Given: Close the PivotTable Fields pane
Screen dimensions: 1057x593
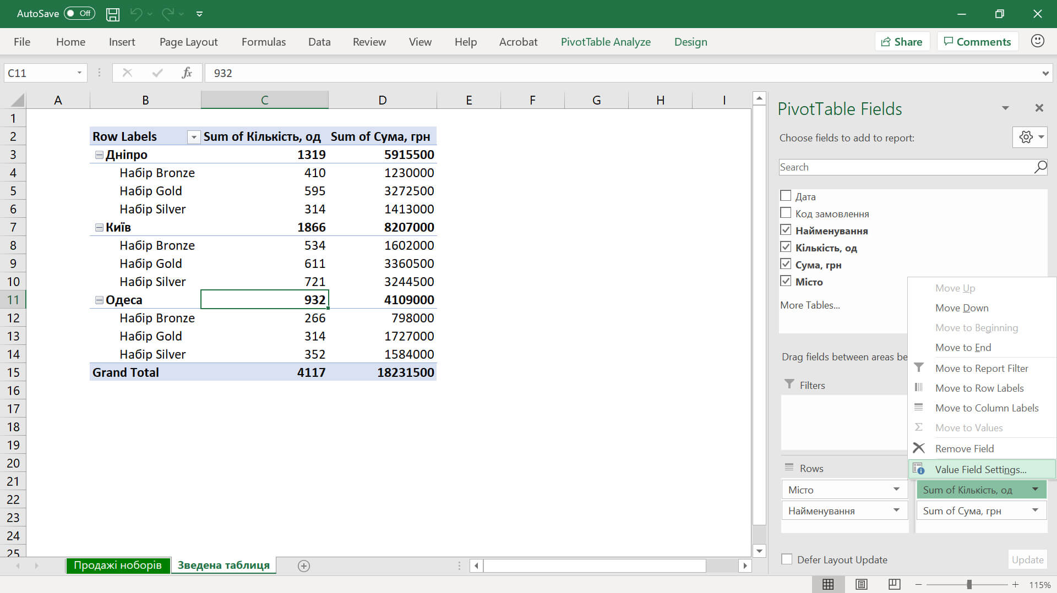Looking at the screenshot, I should 1039,108.
